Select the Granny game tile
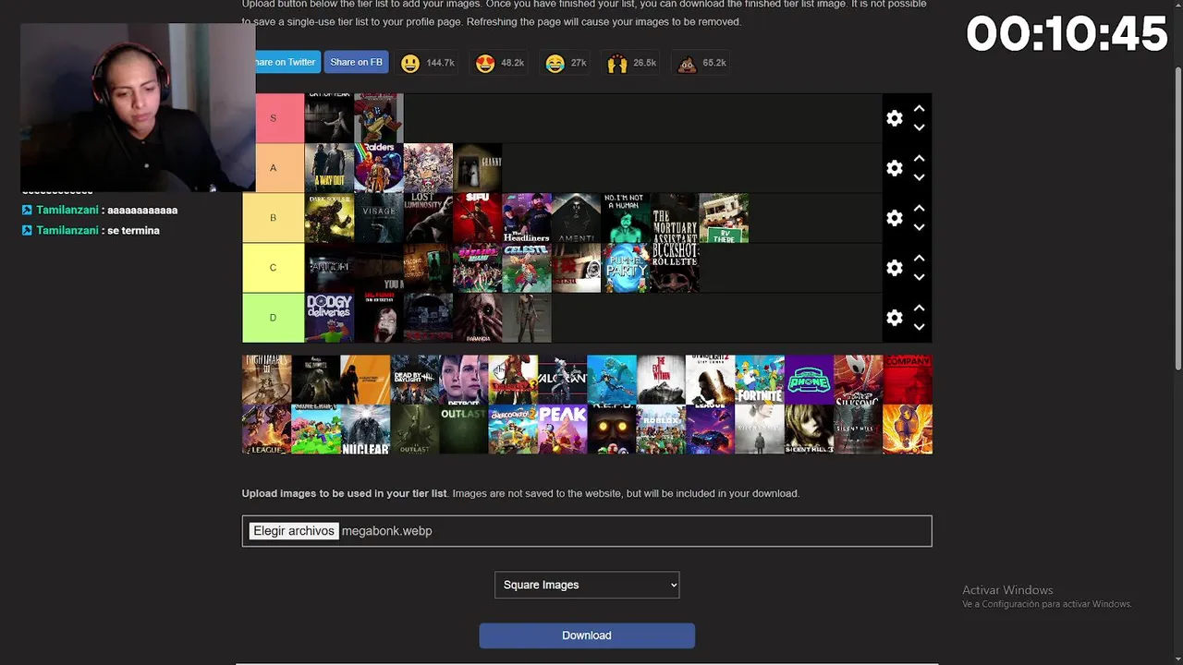1183x665 pixels. (478, 168)
